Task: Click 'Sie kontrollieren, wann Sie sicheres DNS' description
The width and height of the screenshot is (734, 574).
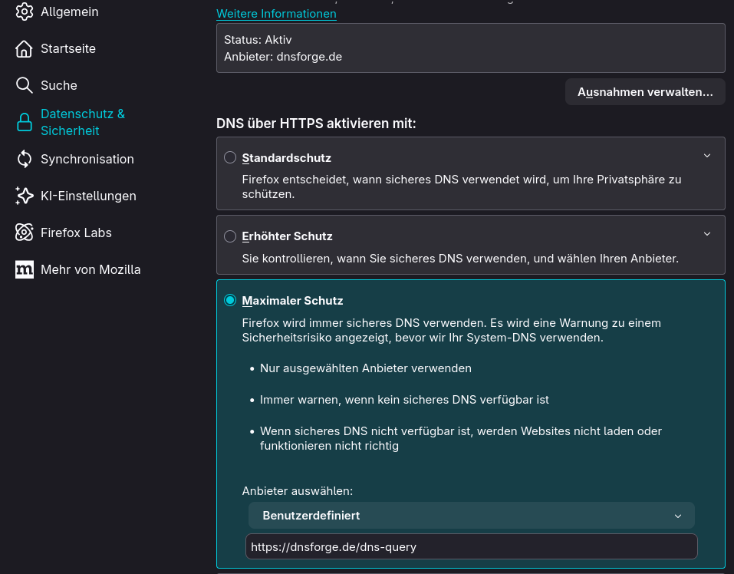Action: [x=460, y=259]
